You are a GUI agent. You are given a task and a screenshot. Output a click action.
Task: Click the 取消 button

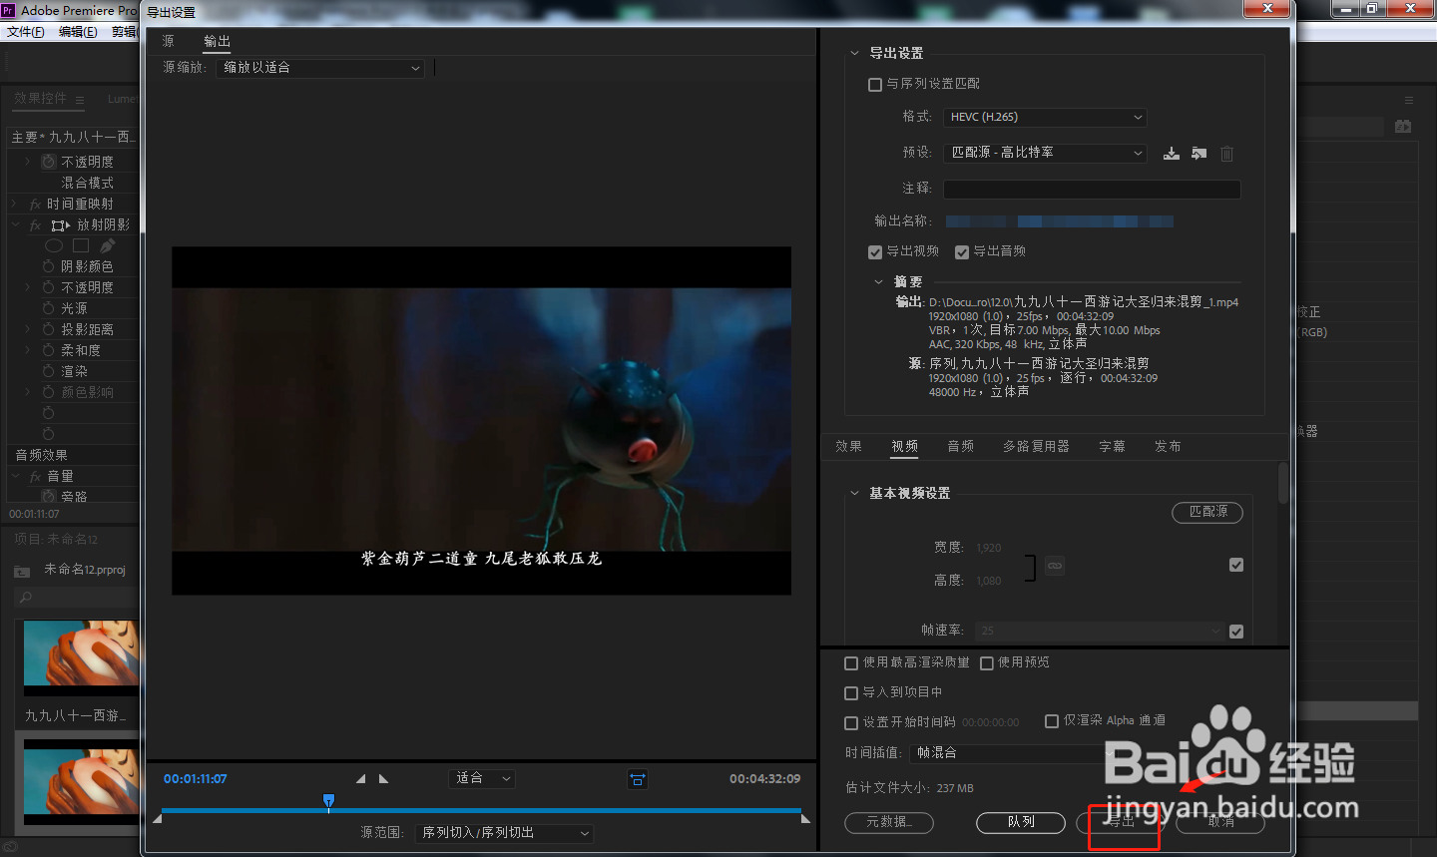pyautogui.click(x=1220, y=822)
